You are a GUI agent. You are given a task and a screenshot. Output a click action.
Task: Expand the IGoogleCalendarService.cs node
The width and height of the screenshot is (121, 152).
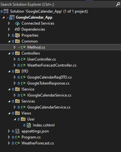[x=15, y=95]
